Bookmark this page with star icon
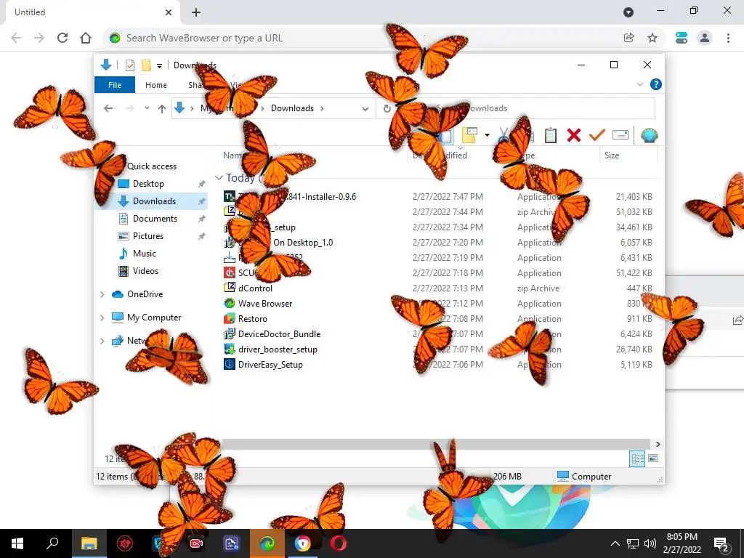The image size is (744, 558). pos(652,38)
